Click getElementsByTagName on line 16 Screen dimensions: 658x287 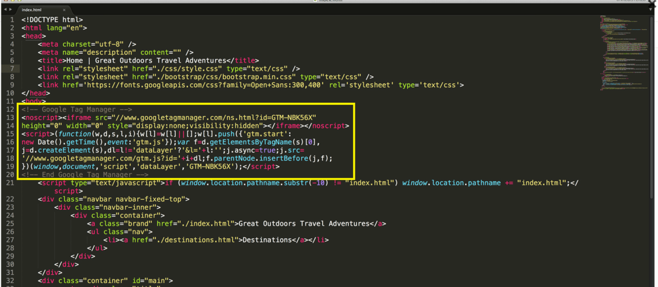coord(251,142)
